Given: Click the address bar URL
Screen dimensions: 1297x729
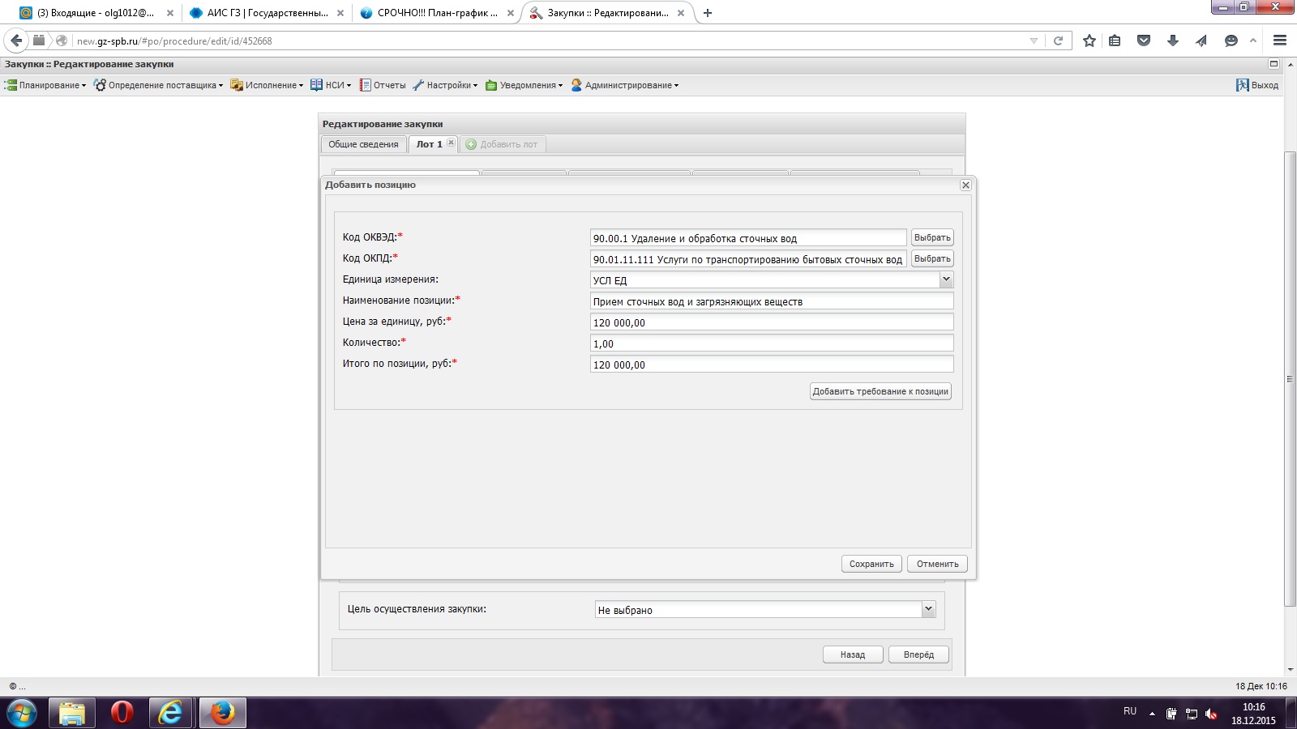Looking at the screenshot, I should tap(174, 40).
